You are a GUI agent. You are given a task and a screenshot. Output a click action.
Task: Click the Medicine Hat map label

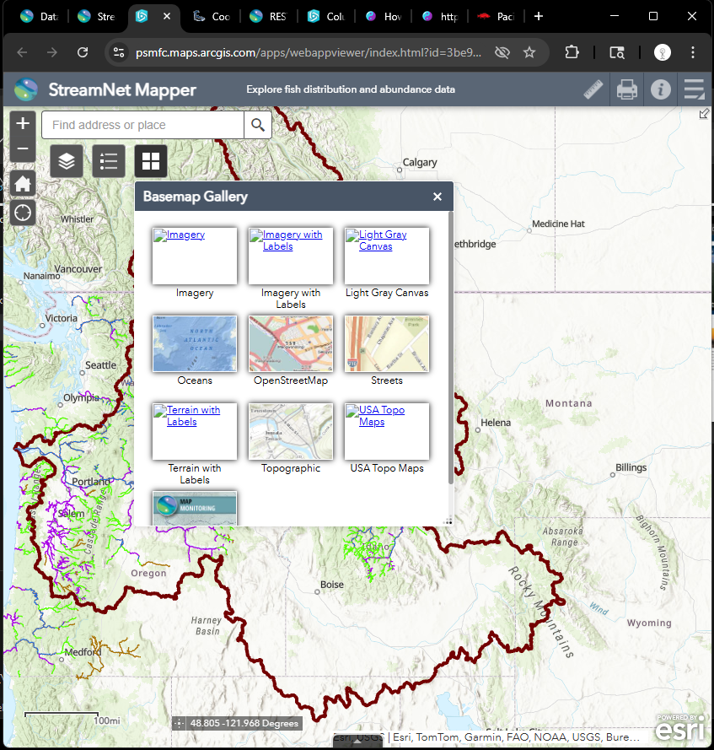click(558, 224)
